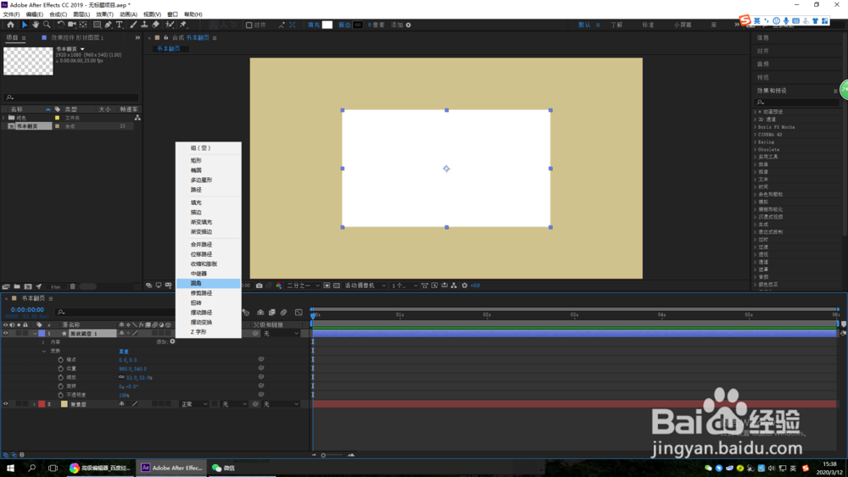Open the 正常 blend mode dropdown of 背景层
The height and width of the screenshot is (477, 848).
coord(194,404)
